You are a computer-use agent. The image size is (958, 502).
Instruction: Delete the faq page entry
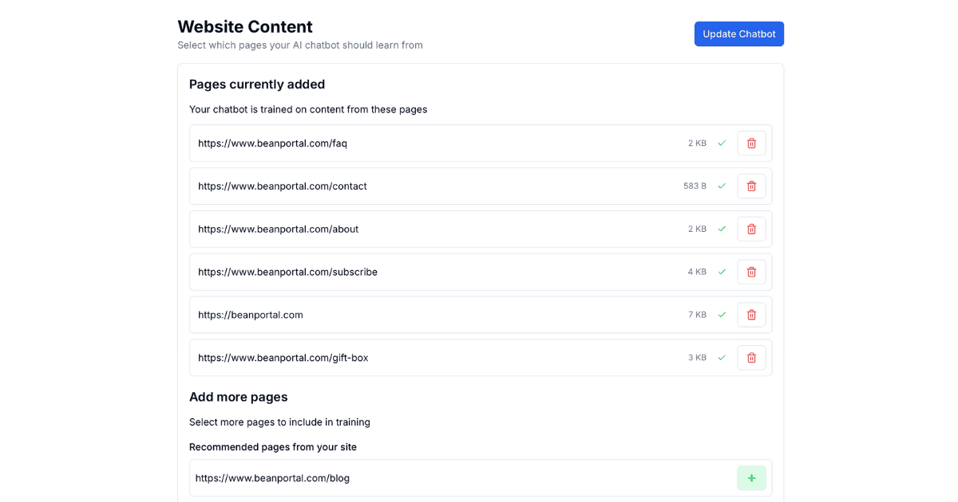751,143
